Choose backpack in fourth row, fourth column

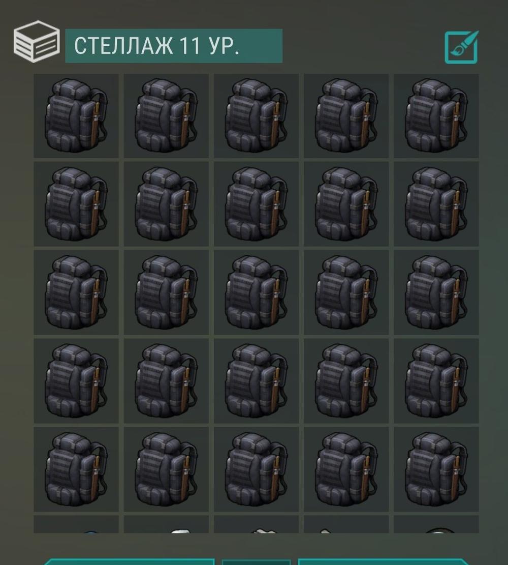coord(346,381)
